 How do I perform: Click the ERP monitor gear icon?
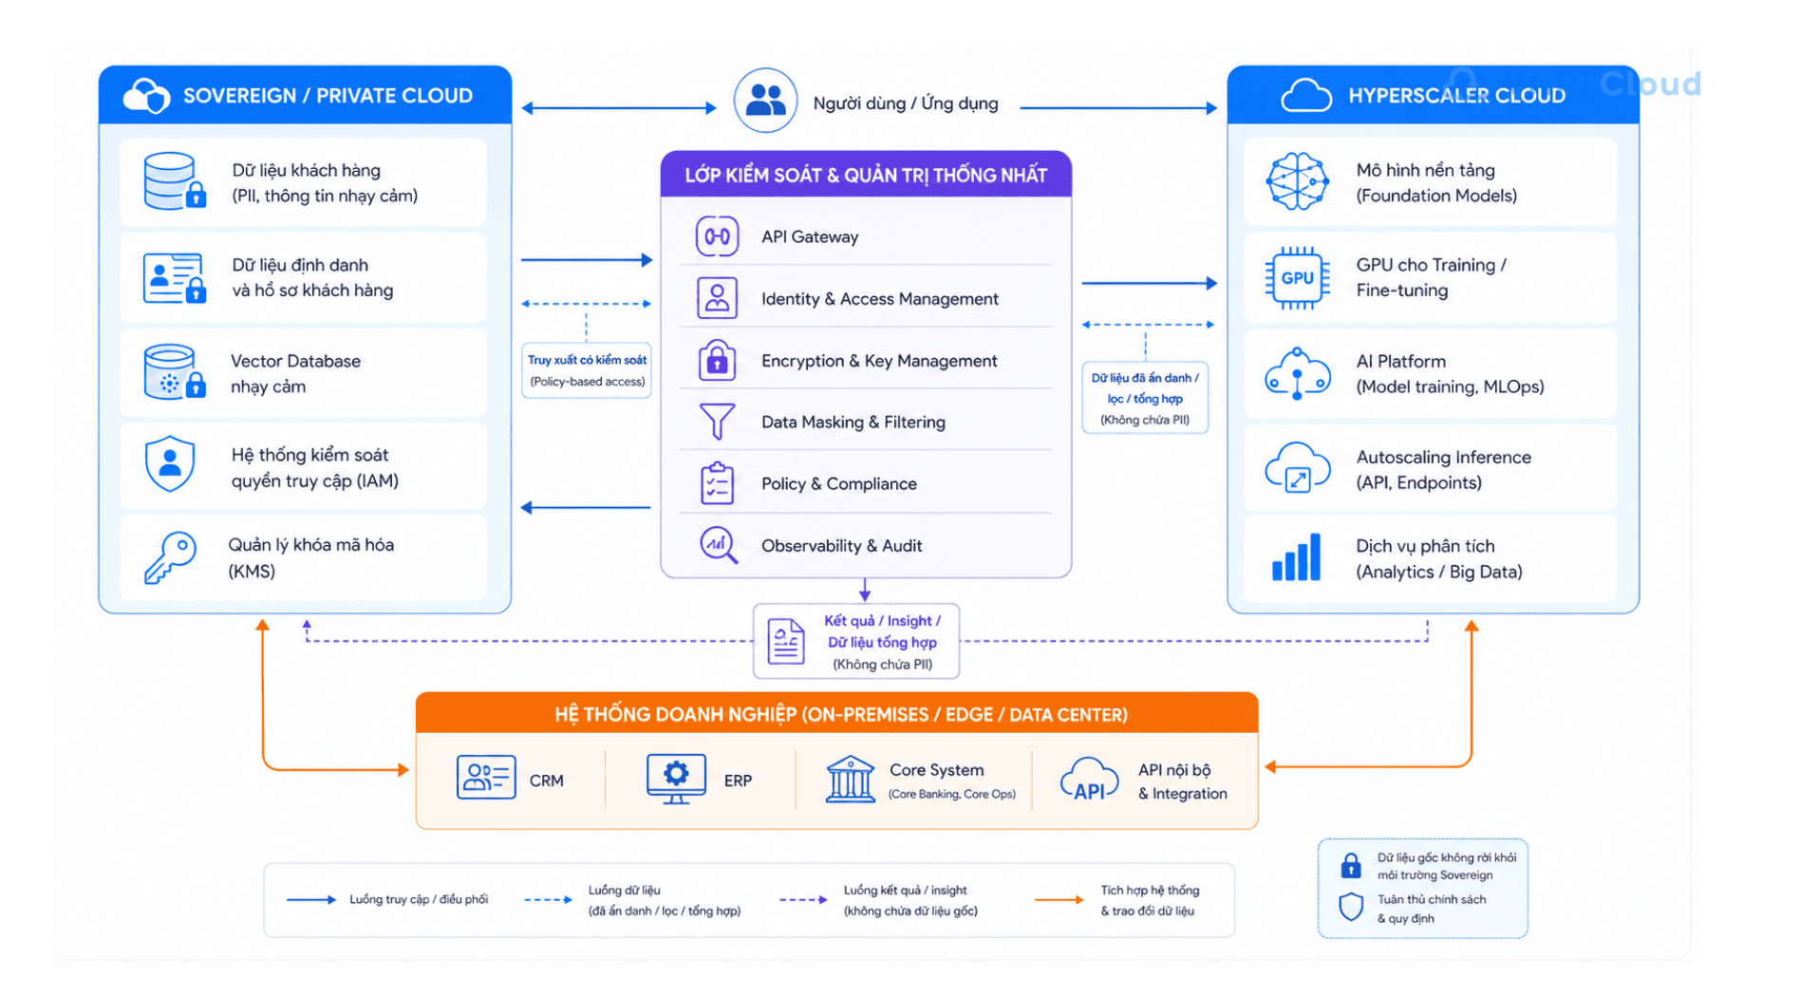(676, 780)
